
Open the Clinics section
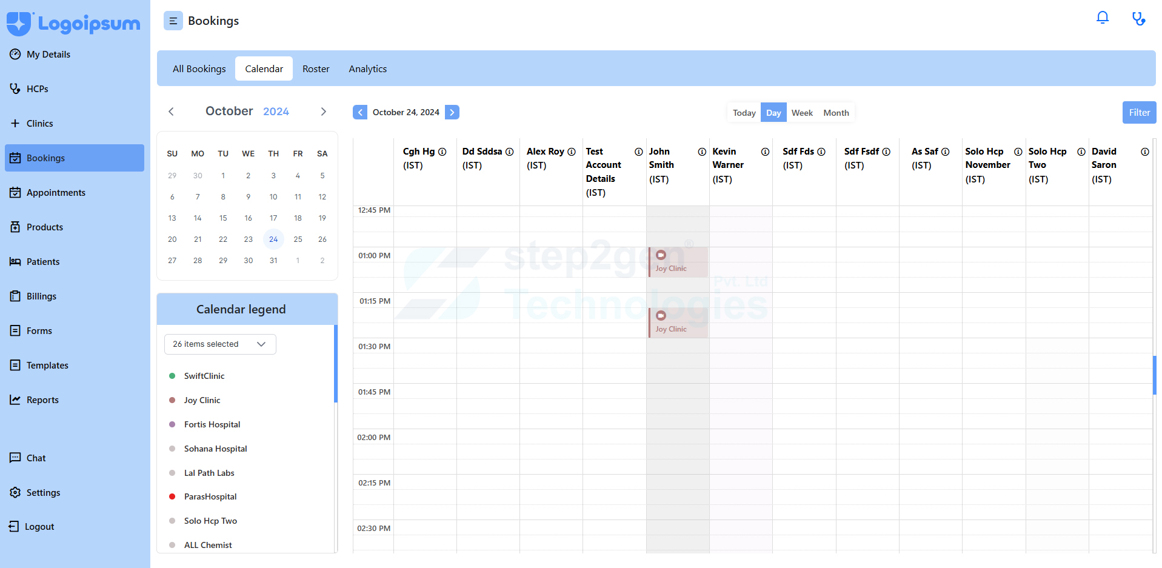(x=75, y=124)
